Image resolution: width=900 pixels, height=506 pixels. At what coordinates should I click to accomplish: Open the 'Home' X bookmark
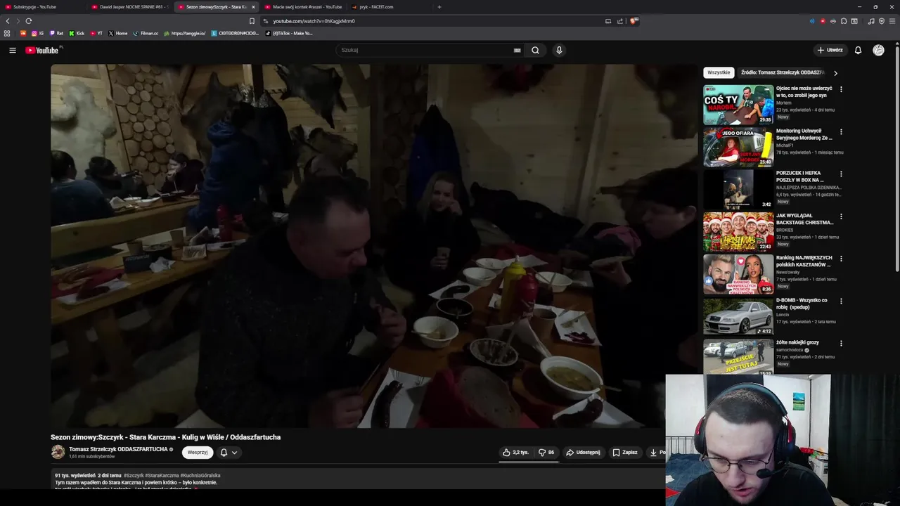pyautogui.click(x=118, y=33)
